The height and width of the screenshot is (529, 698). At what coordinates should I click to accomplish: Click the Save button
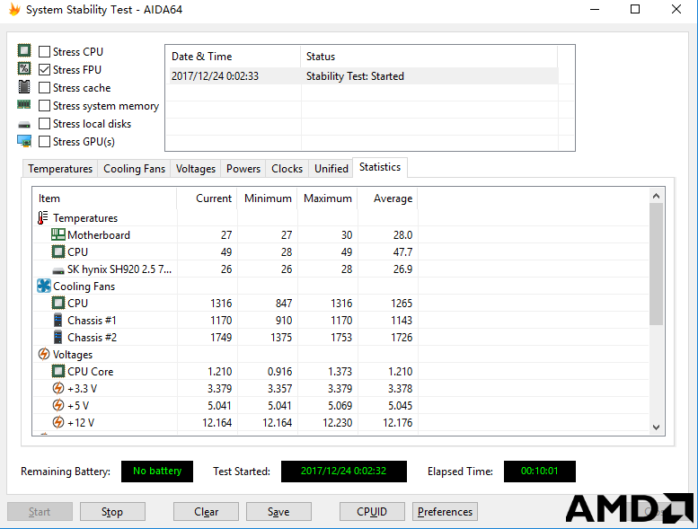tap(278, 512)
